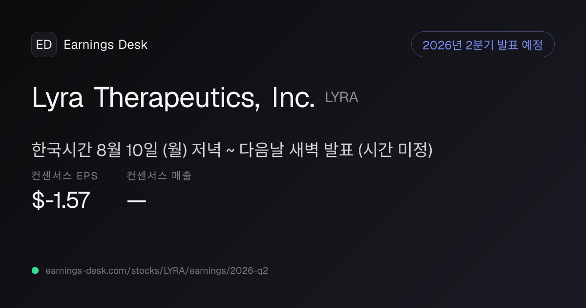The image size is (586, 308).
Task: Click the ED logo icon
Action: click(x=44, y=44)
